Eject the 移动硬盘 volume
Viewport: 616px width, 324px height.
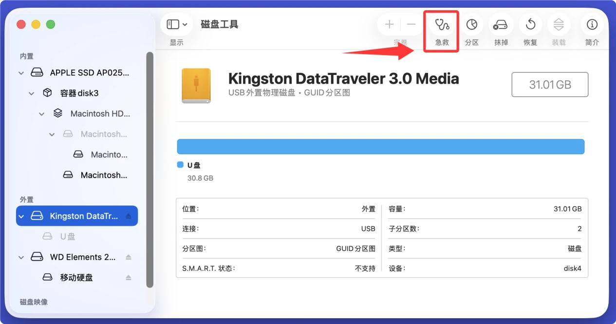click(x=129, y=277)
